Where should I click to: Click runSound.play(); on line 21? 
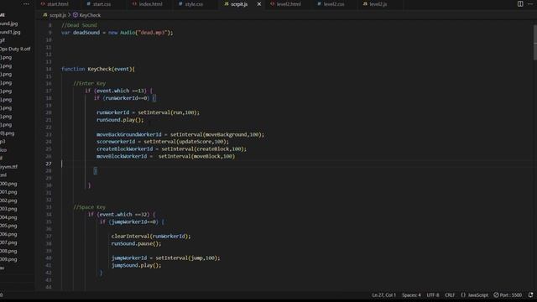[x=120, y=120]
